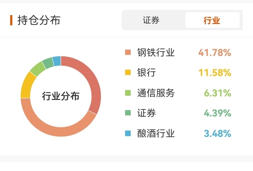This screenshot has width=253, height=171.
Task: Click the 证券 green legend swatch
Action: tap(128, 113)
